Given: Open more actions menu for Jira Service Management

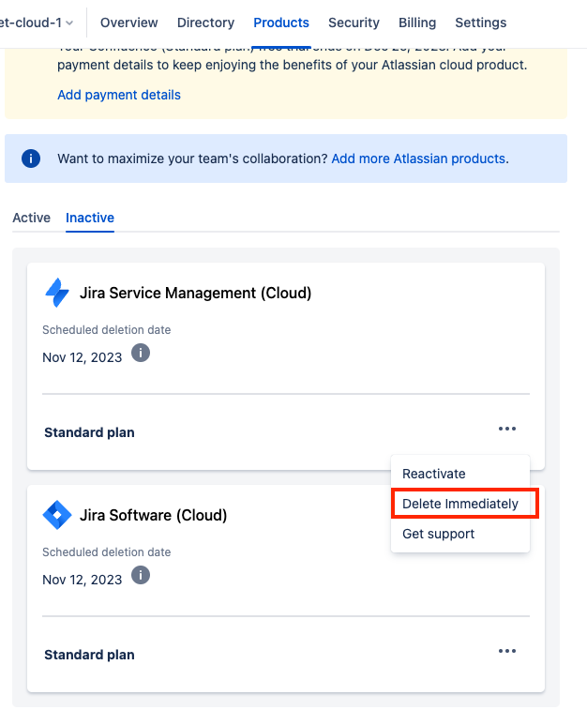Looking at the screenshot, I should (507, 429).
